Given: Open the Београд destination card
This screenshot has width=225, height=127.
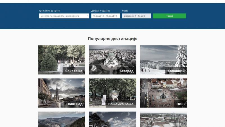Looking at the screenshot, I should pos(112,60).
